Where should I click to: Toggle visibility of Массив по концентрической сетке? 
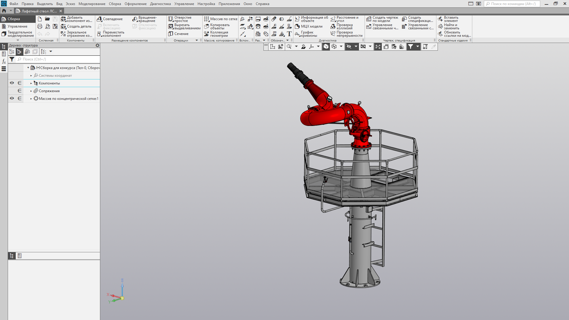tap(12, 98)
